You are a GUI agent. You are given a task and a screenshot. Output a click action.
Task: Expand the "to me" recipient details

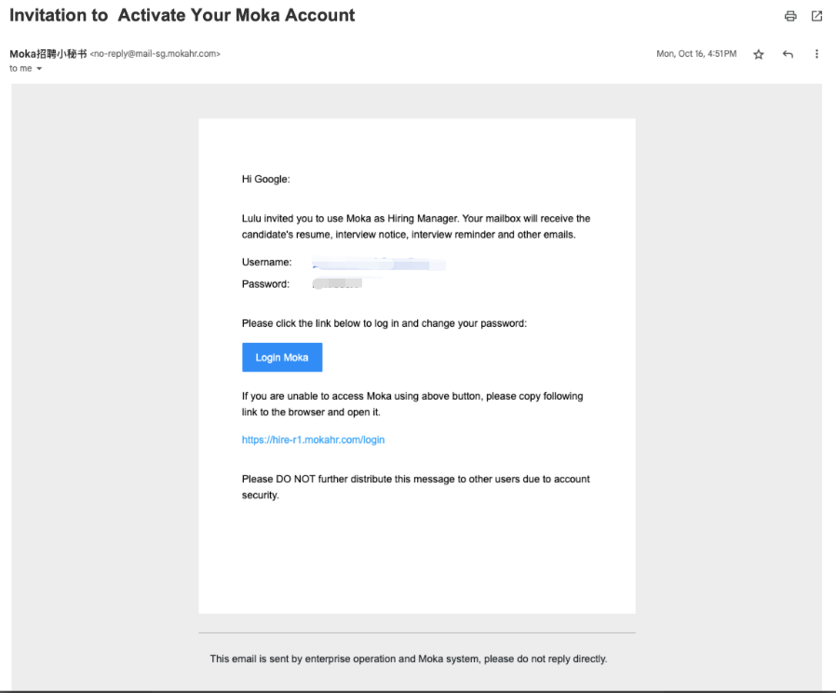[x=39, y=69]
